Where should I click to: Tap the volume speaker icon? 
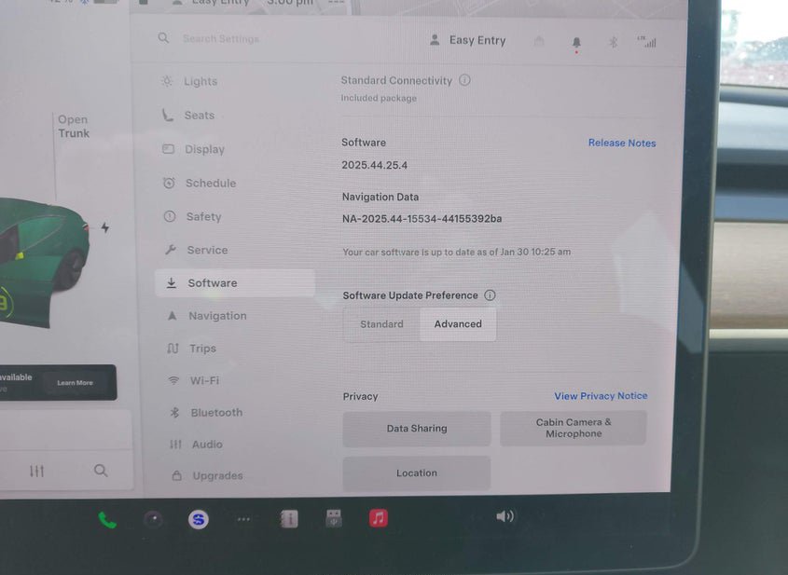point(505,516)
